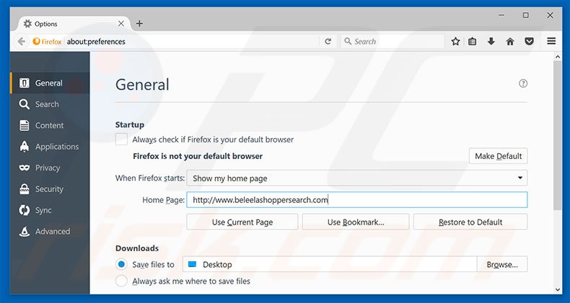570x303 pixels.
Task: Go to home page via house icon
Action: click(510, 41)
